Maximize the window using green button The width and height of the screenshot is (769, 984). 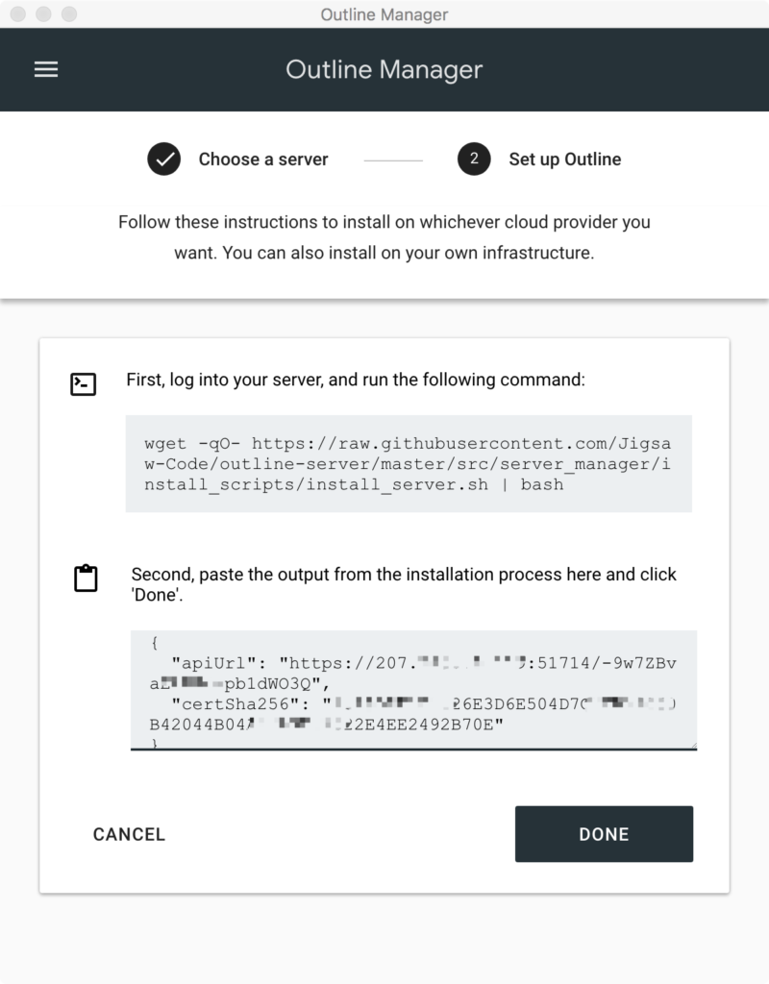(69, 14)
